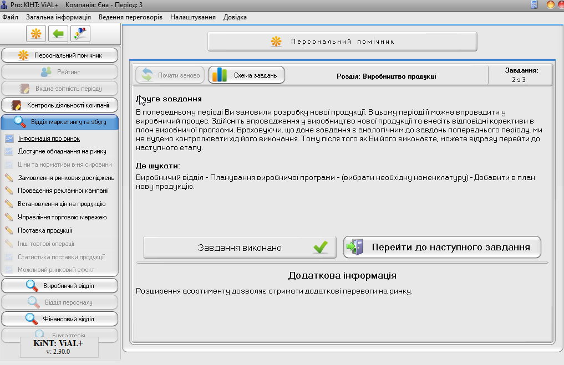This screenshot has width=564, height=365.
Task: Click the Додаткова інформація heading
Action: tap(342, 275)
